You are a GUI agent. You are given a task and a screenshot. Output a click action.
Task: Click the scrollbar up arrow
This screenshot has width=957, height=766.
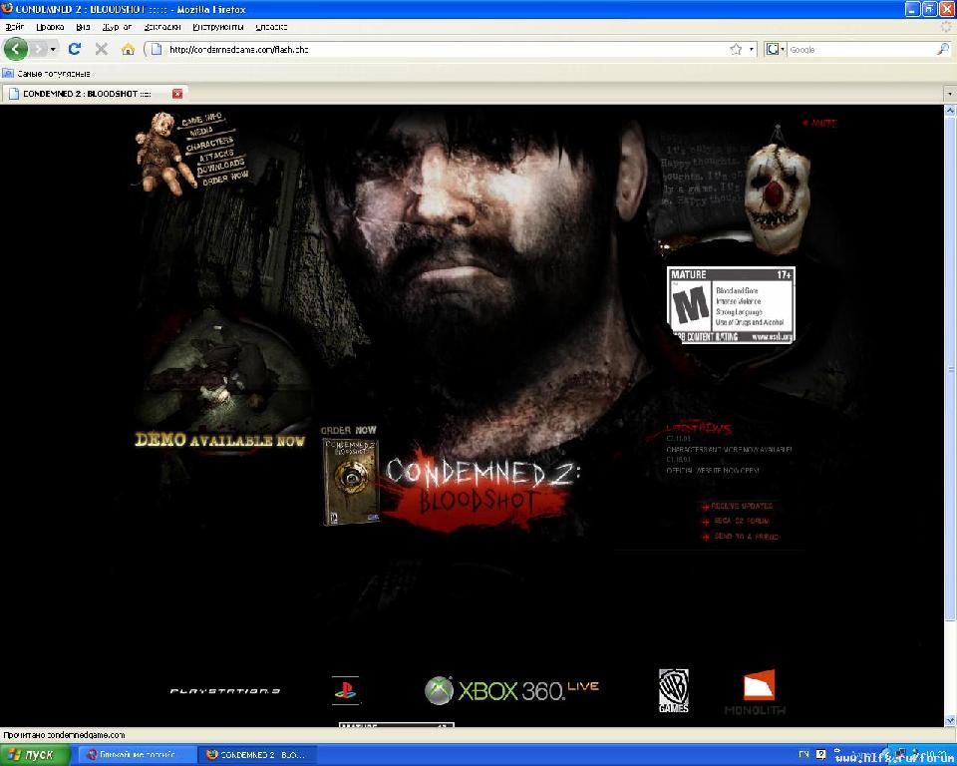(950, 111)
